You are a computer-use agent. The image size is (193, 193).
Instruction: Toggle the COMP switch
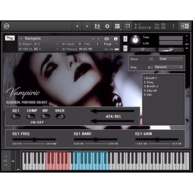pyautogui.click(x=30, y=117)
